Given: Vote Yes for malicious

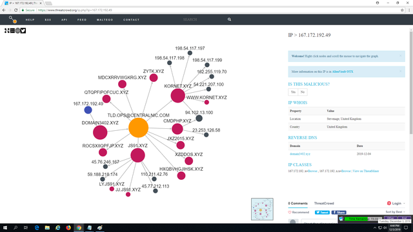Looking at the screenshot, I should tap(293, 92).
